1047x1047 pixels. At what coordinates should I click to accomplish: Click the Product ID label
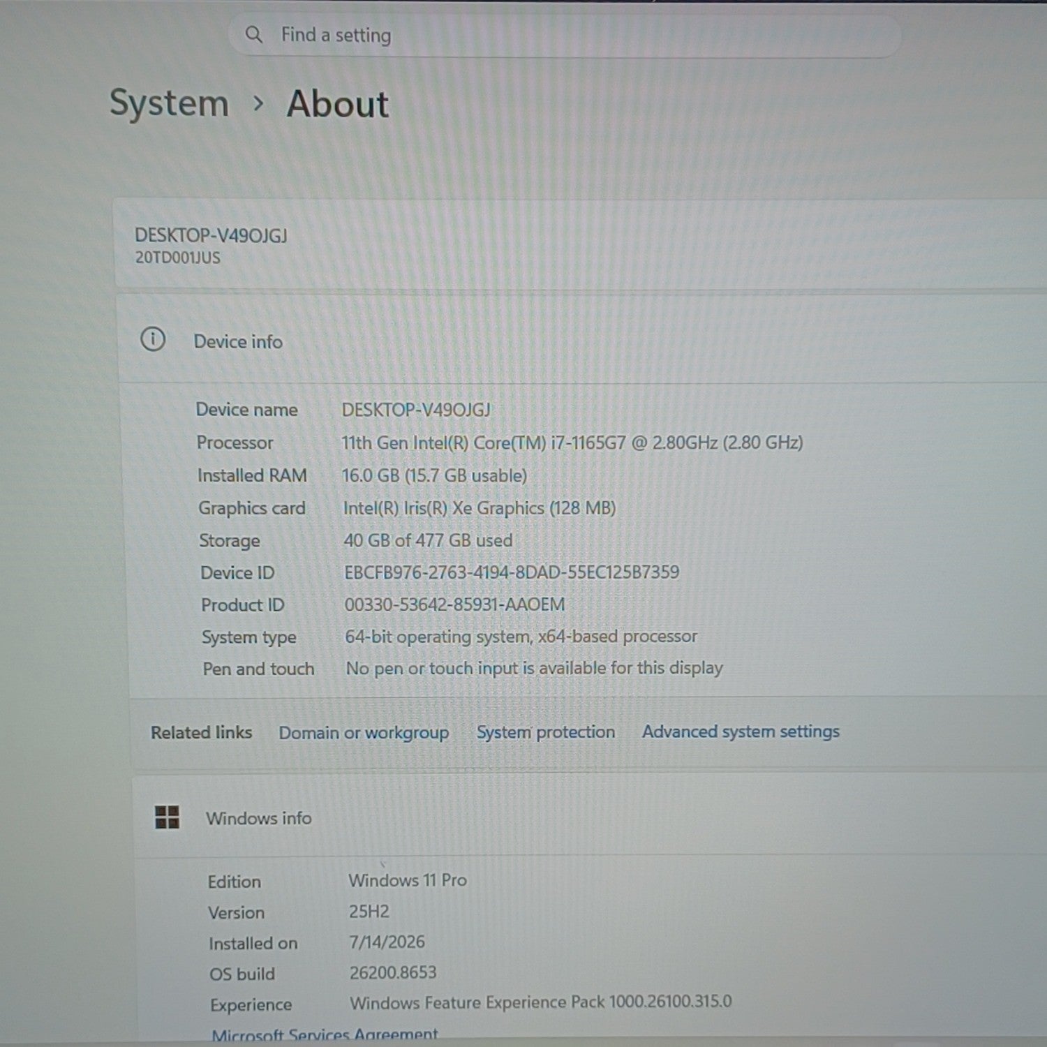click(x=243, y=605)
